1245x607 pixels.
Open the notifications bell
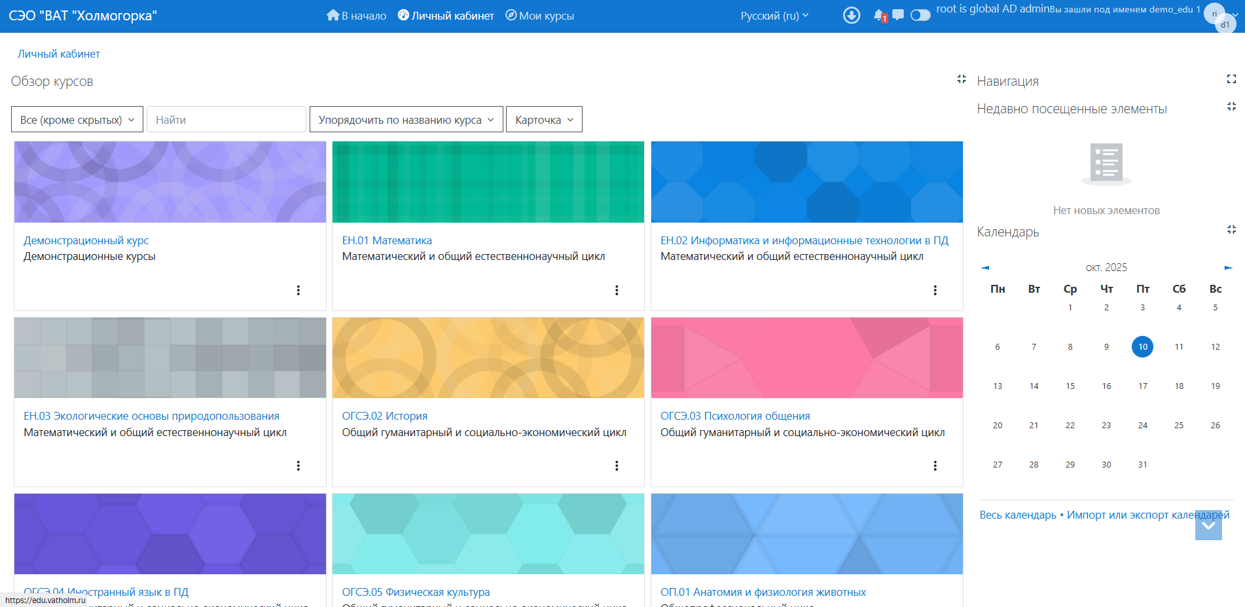click(878, 15)
